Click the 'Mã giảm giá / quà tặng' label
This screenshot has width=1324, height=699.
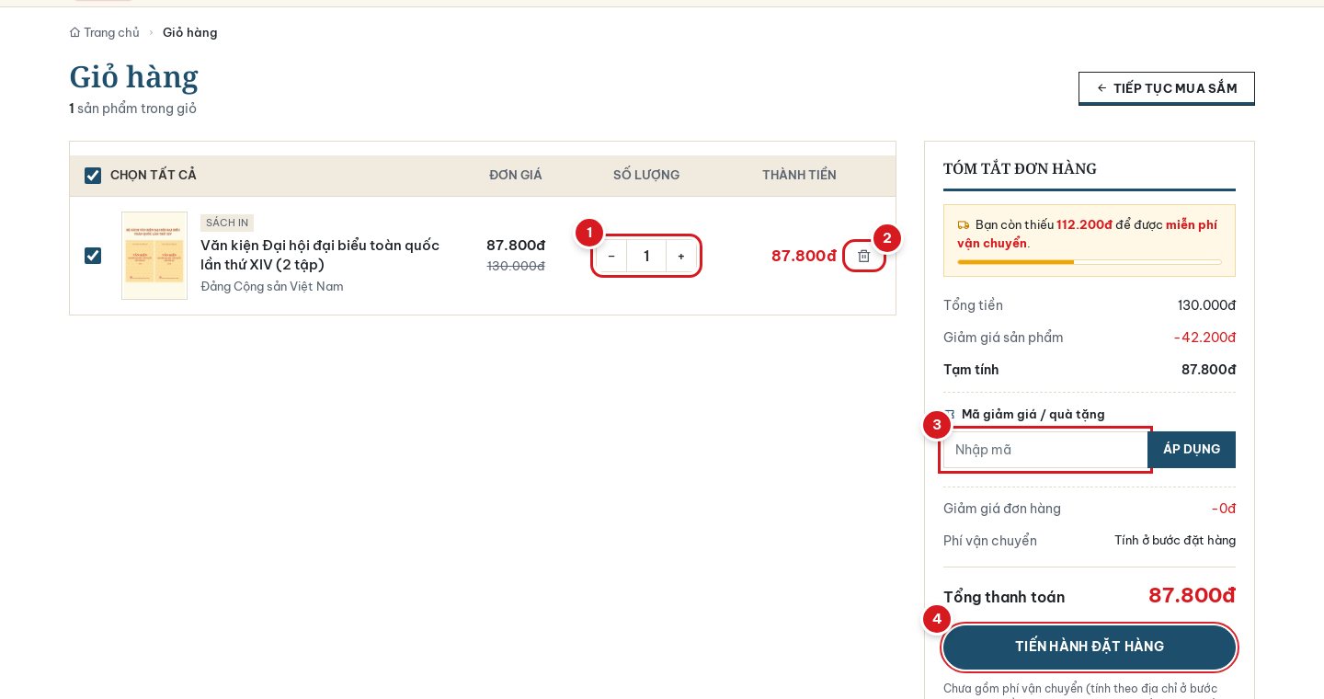pos(1033,414)
